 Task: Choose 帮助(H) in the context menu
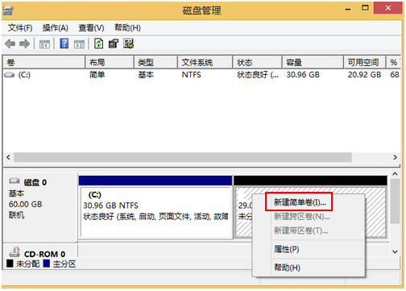click(x=287, y=268)
